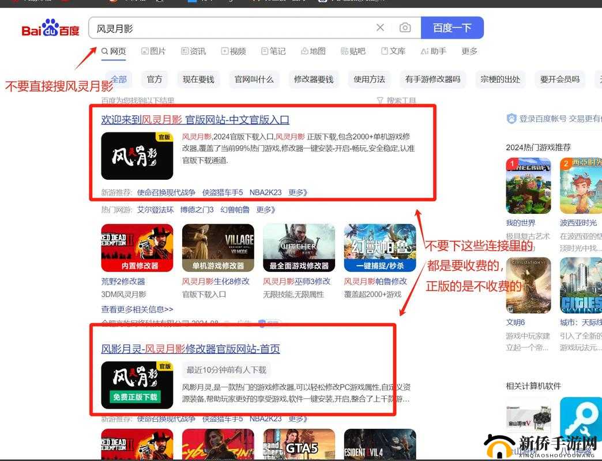The width and height of the screenshot is (602, 461).
Task: Switch to the 视频 tab
Action: point(234,51)
